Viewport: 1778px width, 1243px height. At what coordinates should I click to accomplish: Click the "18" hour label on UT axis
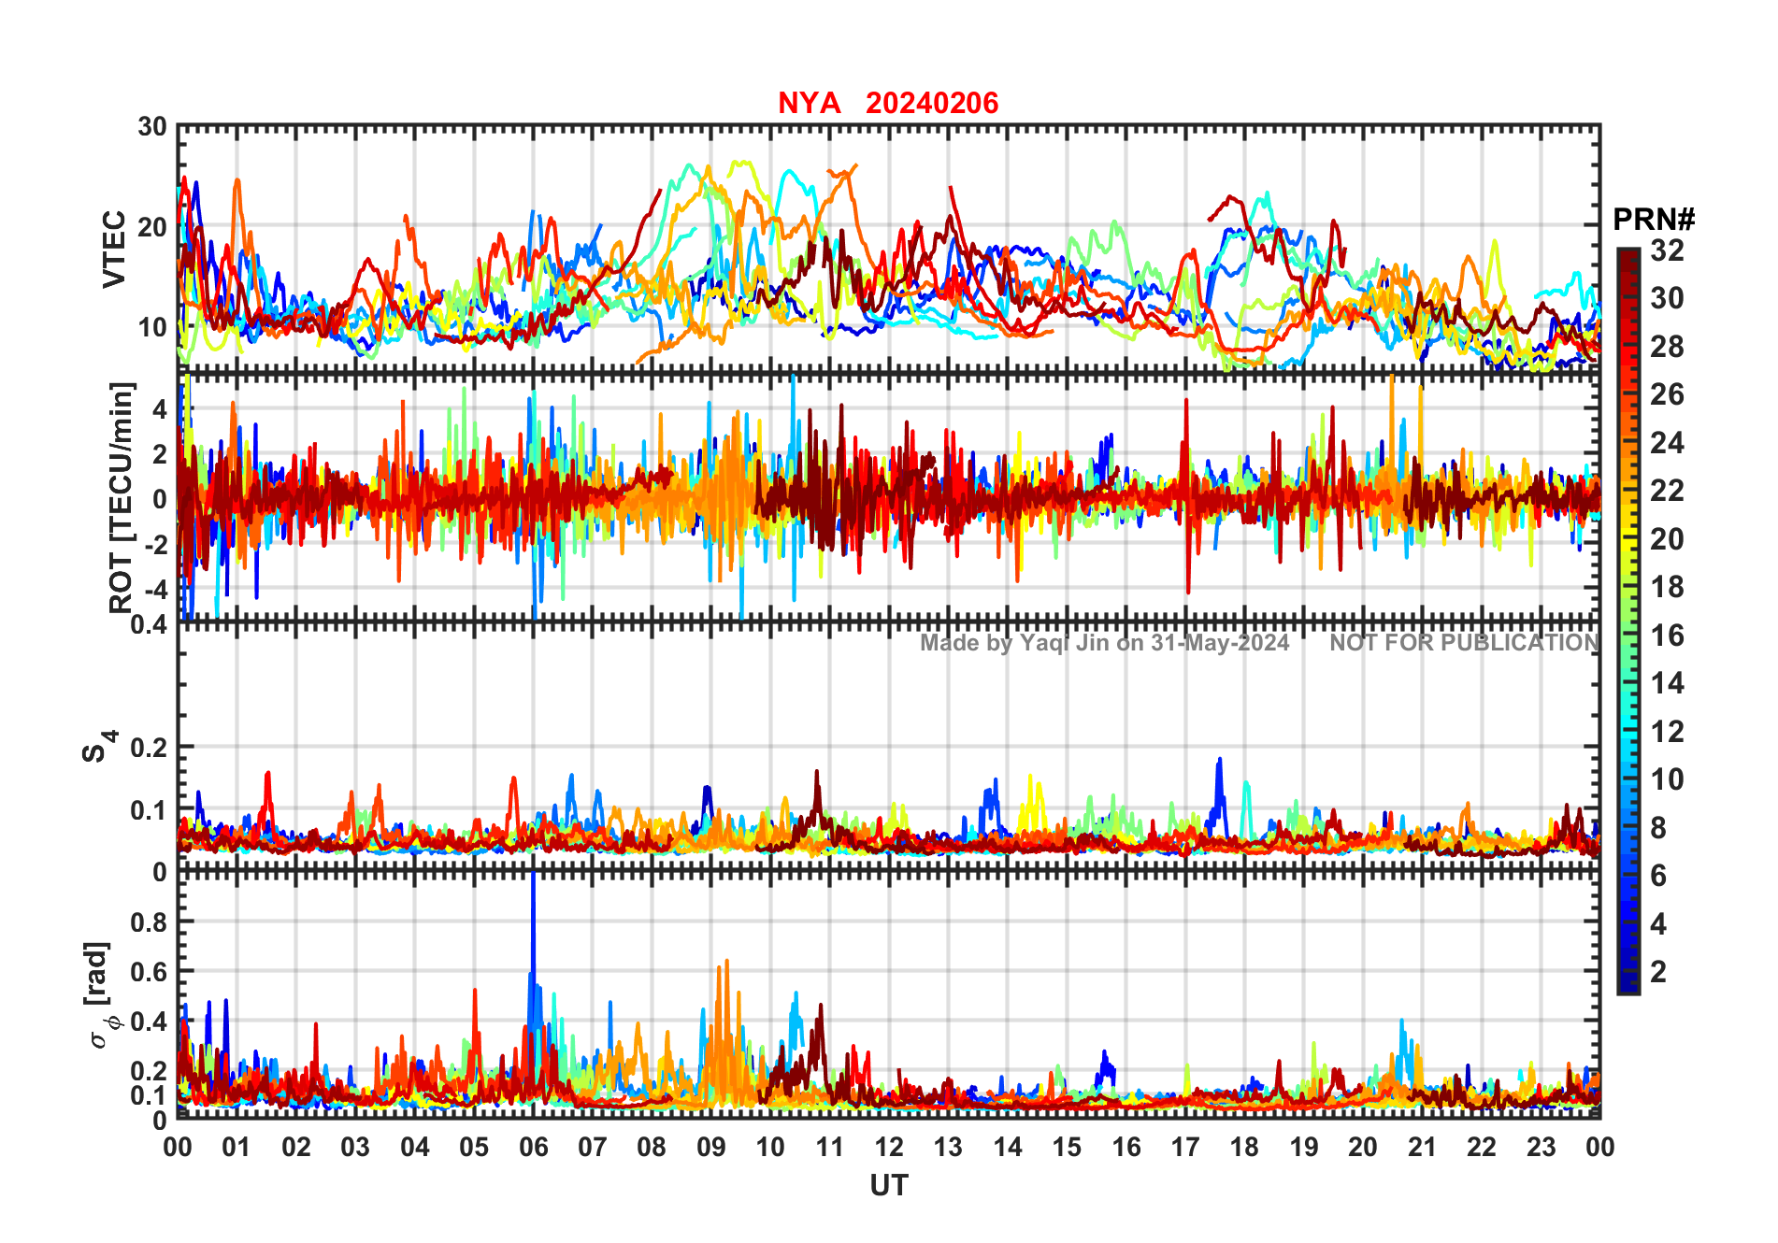coord(1244,1148)
